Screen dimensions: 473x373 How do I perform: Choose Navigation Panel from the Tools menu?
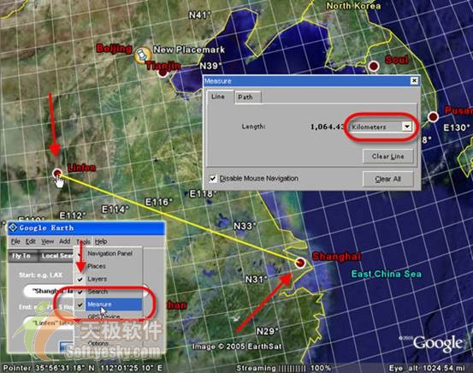pyautogui.click(x=109, y=253)
